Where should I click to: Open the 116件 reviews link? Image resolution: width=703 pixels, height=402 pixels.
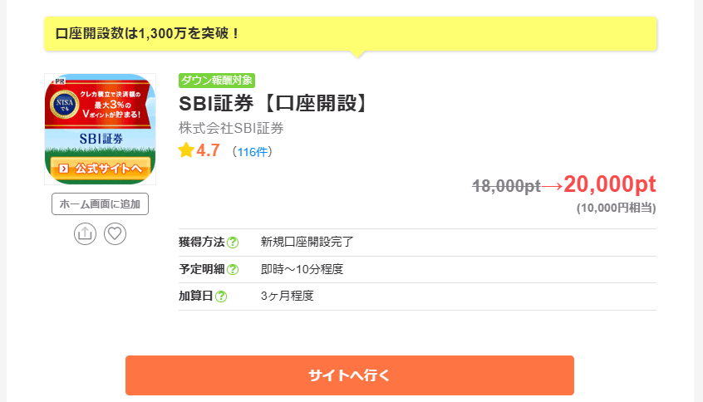click(252, 152)
